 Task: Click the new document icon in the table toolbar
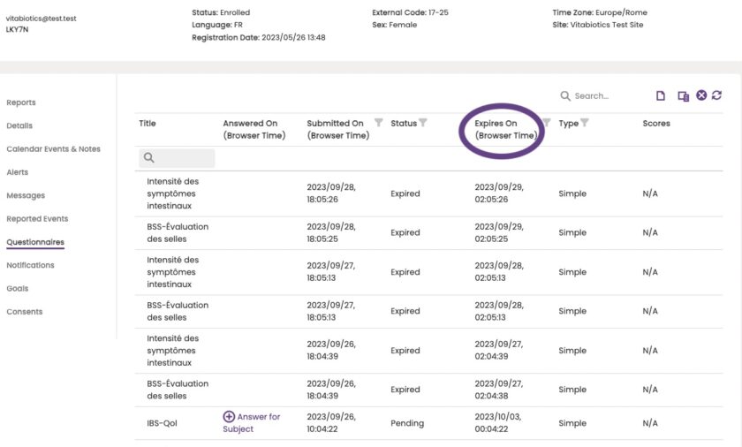(x=661, y=95)
